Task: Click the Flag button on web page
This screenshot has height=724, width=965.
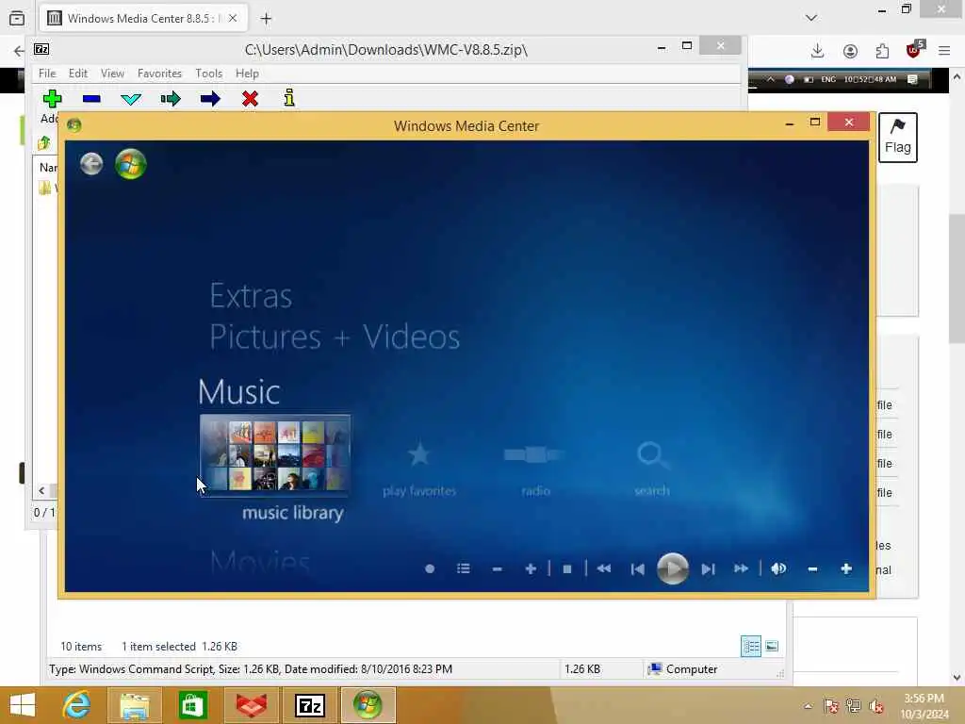Action: coord(898,138)
